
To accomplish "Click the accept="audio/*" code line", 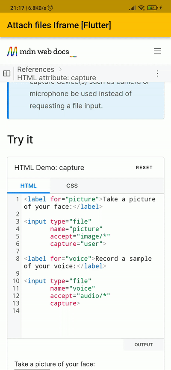I will point(80,296).
